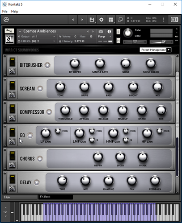
Task: Open the workspace layout panel icon
Action: pos(111,20)
